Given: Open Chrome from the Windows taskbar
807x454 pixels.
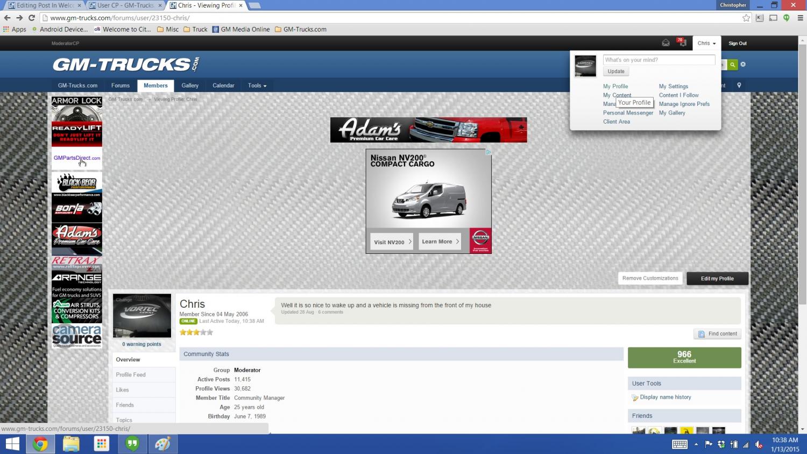Looking at the screenshot, I should click(x=40, y=444).
